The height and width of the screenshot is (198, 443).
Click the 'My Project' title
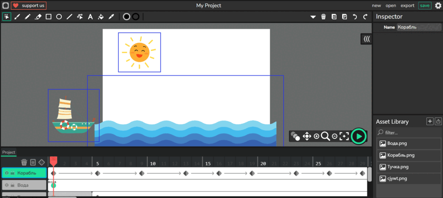pyautogui.click(x=208, y=5)
